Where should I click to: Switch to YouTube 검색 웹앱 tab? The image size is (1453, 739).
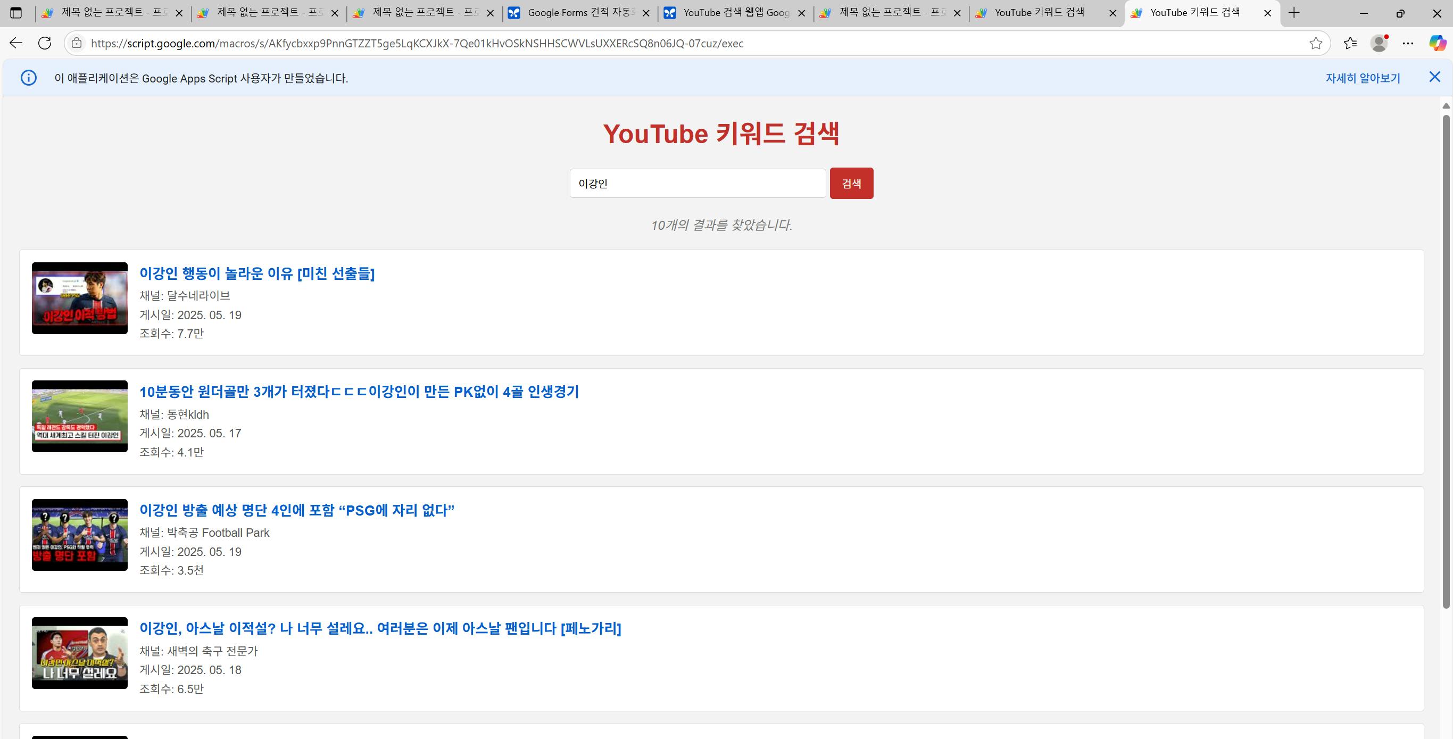click(735, 12)
